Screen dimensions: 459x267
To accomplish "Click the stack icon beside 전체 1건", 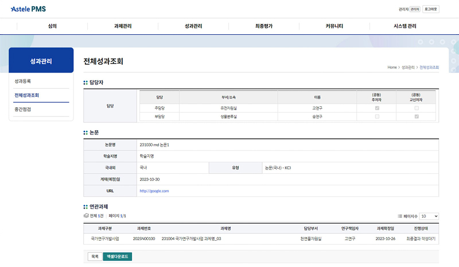I will 85,216.
